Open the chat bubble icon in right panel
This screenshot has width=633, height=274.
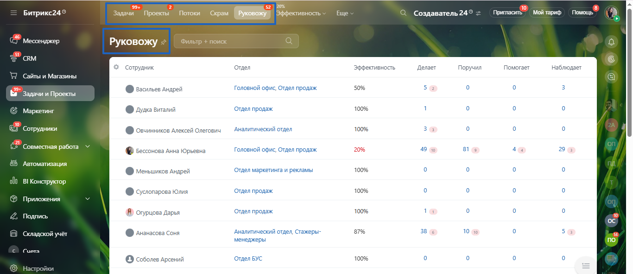point(612,76)
